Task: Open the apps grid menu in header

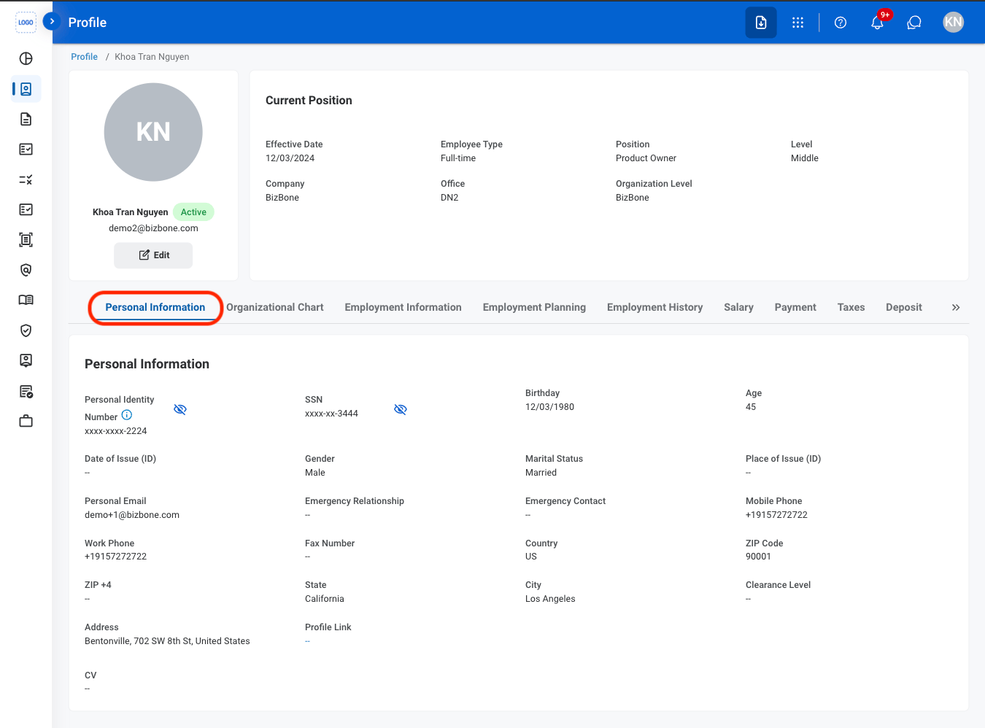Action: [x=798, y=23]
